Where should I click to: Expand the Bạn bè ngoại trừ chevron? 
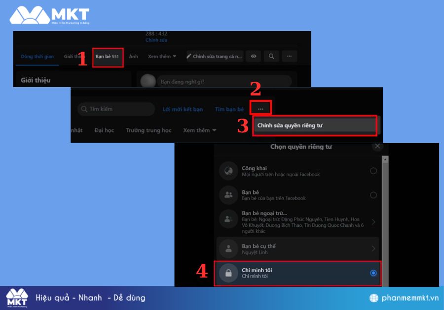pyautogui.click(x=373, y=222)
